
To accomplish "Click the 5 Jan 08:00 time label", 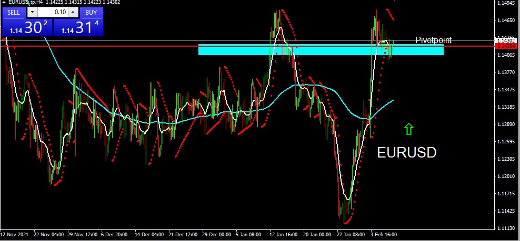I will tap(249, 234).
